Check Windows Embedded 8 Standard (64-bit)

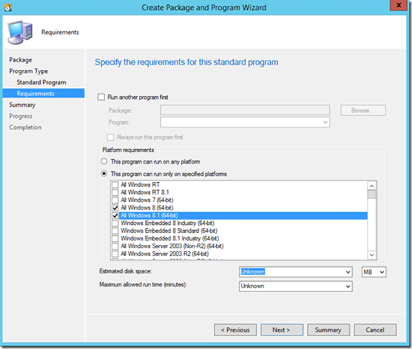click(x=115, y=231)
